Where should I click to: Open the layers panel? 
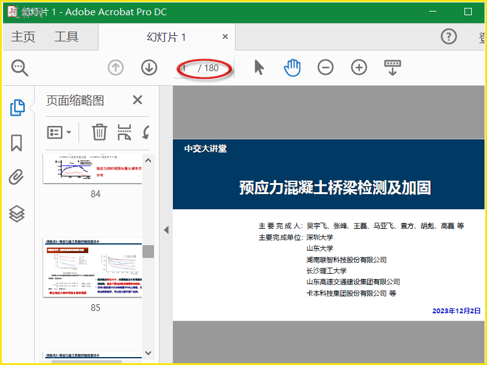16,214
